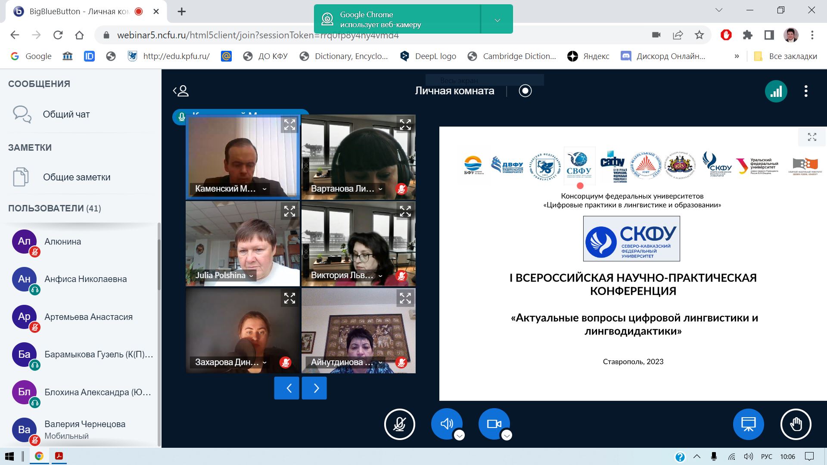Screen dimensions: 827x465
Task: Go to previous webcam page
Action: pyautogui.click(x=287, y=388)
